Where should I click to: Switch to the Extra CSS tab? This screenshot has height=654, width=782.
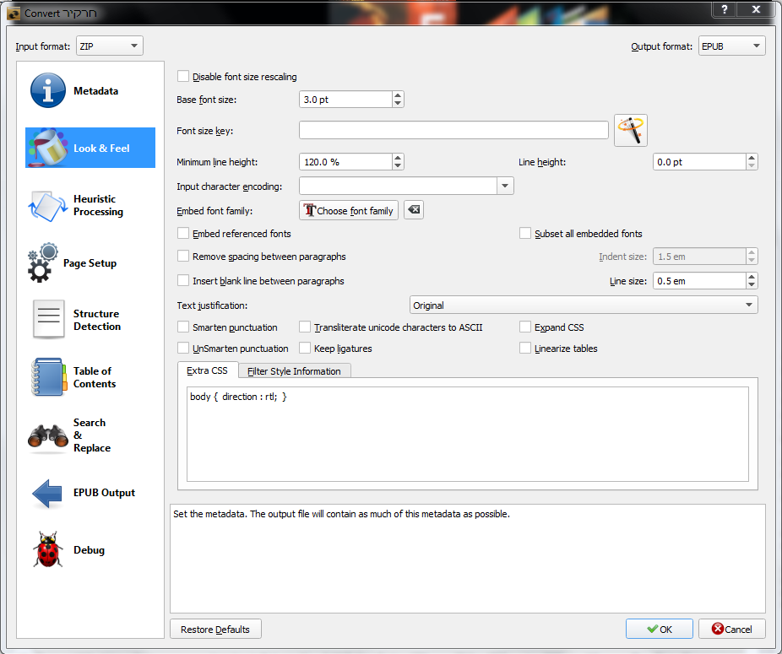point(207,370)
